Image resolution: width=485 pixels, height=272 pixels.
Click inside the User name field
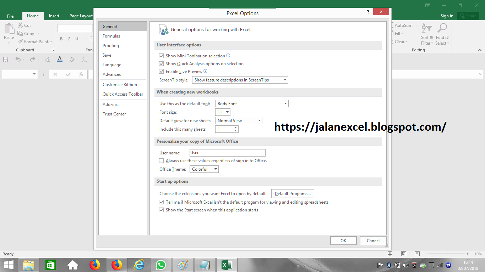(227, 153)
